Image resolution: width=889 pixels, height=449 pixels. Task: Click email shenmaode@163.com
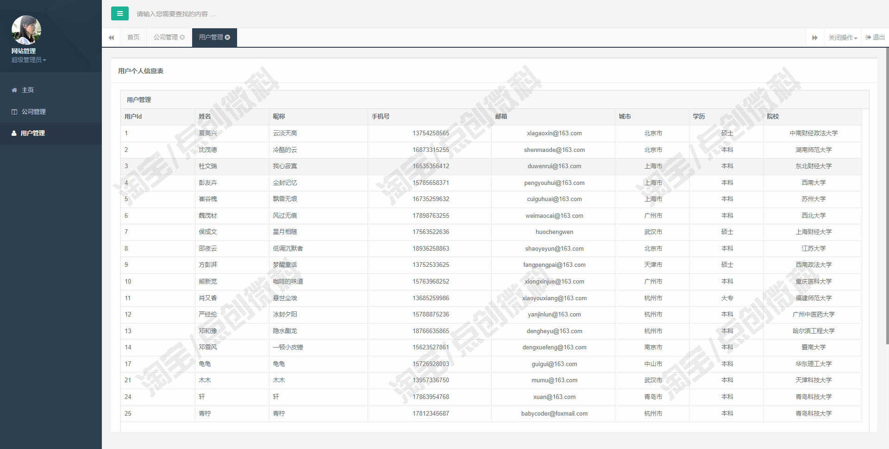pos(554,150)
